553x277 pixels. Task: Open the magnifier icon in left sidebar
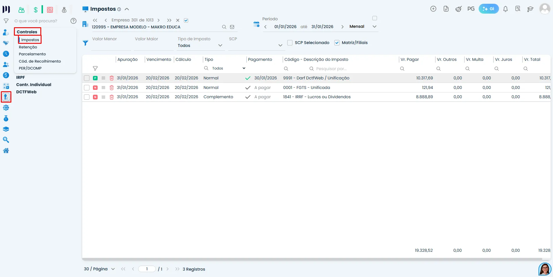click(x=6, y=140)
